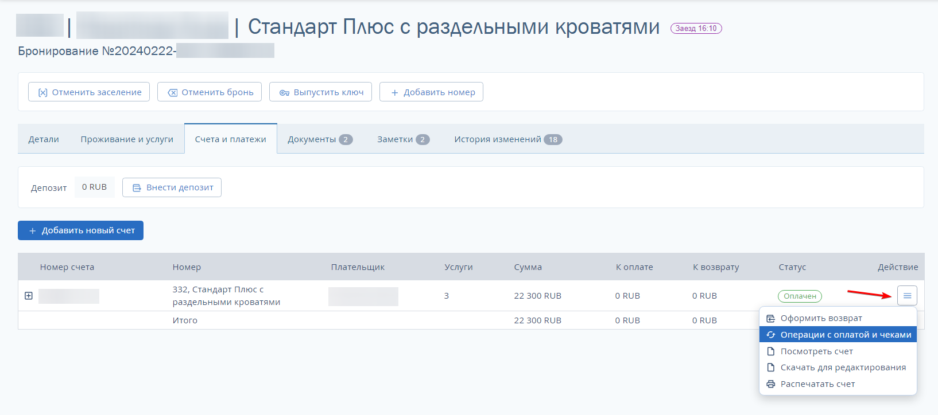This screenshot has width=938, height=415.
Task: Select Оформить возврат from the menu
Action: tap(838, 318)
